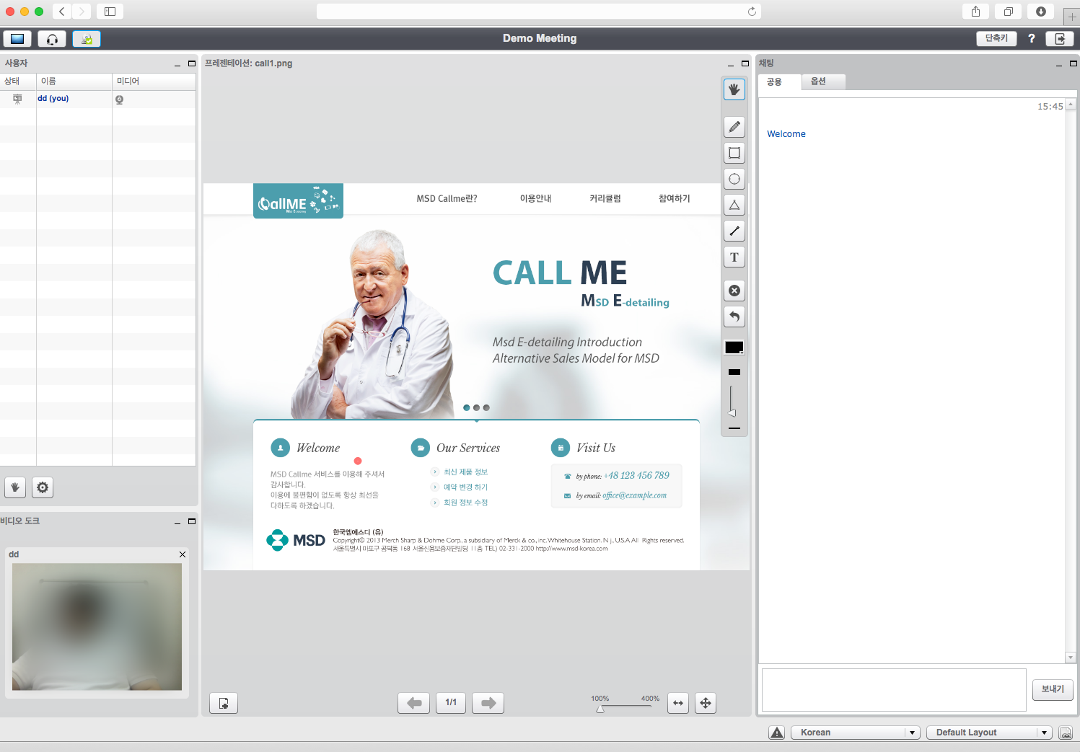The height and width of the screenshot is (752, 1080).
Task: Click the chat scrollbar down arrow
Action: coord(1071,658)
